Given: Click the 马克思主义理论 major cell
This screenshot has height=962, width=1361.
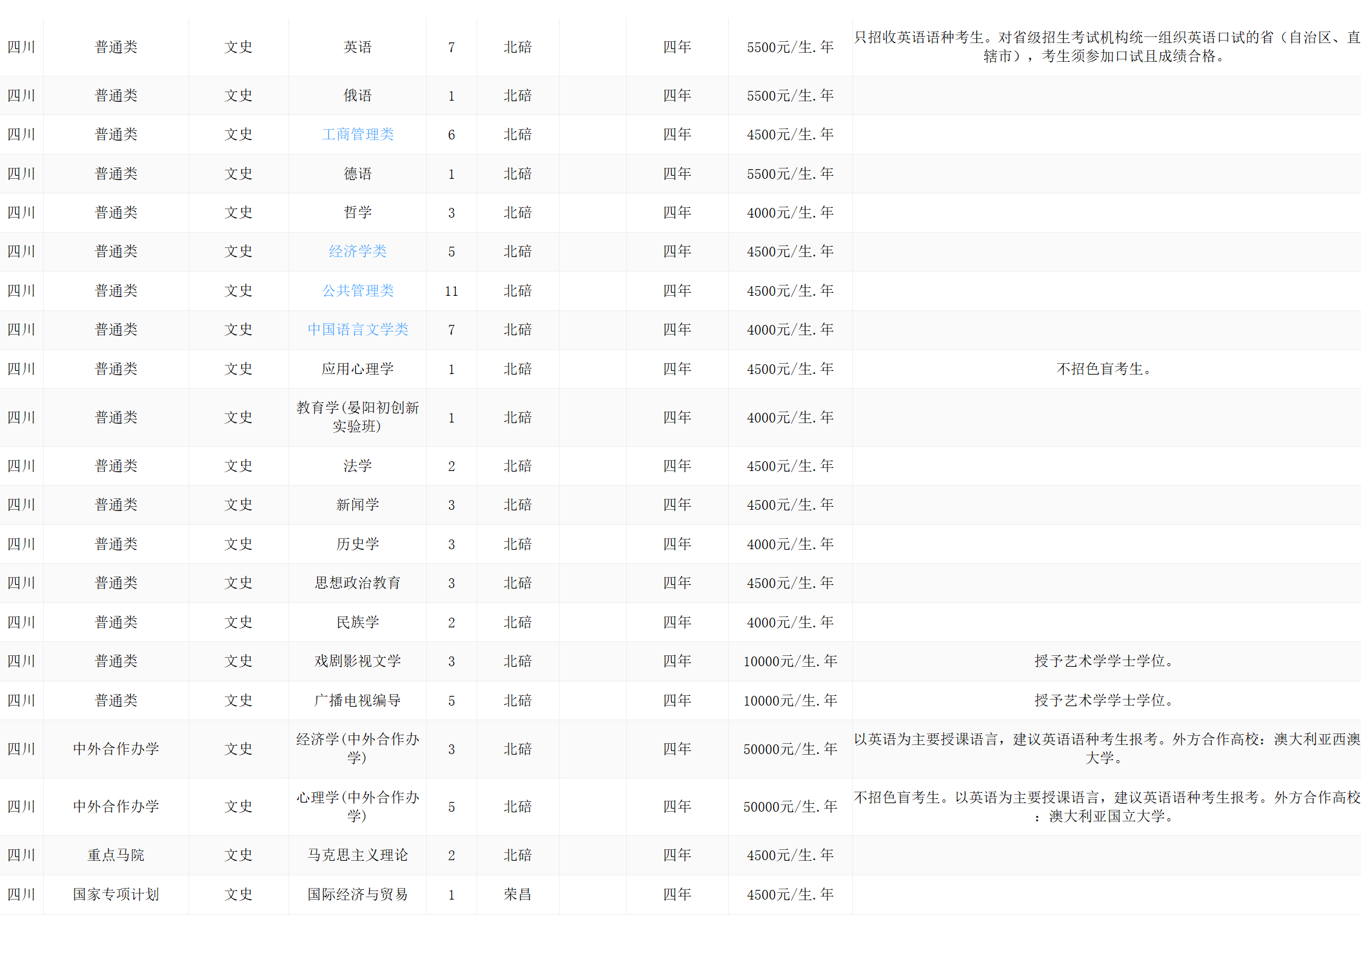Looking at the screenshot, I should click(358, 855).
